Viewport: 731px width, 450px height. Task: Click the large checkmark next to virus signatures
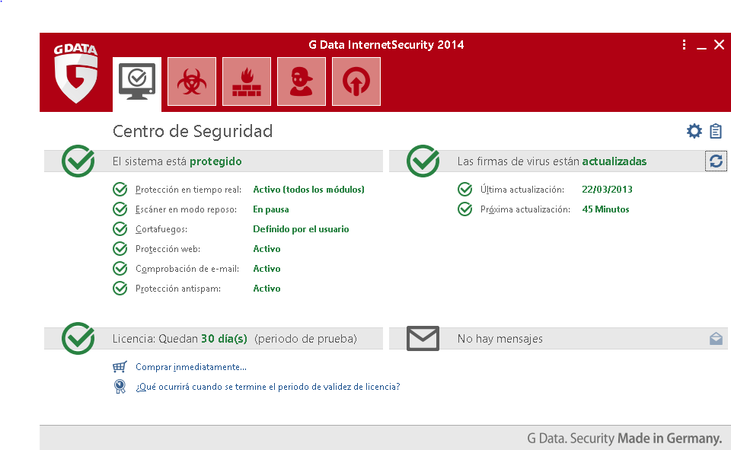pos(423,161)
